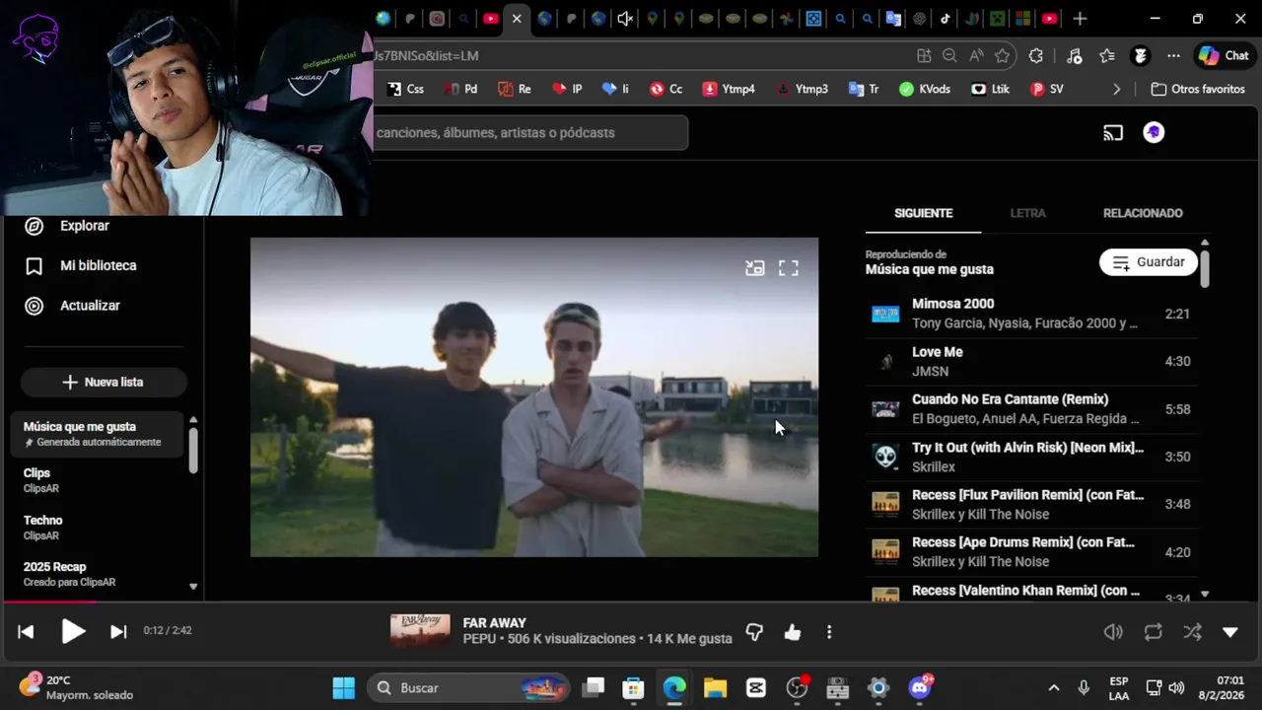Switch to the SIGUIENTE tab

(923, 213)
